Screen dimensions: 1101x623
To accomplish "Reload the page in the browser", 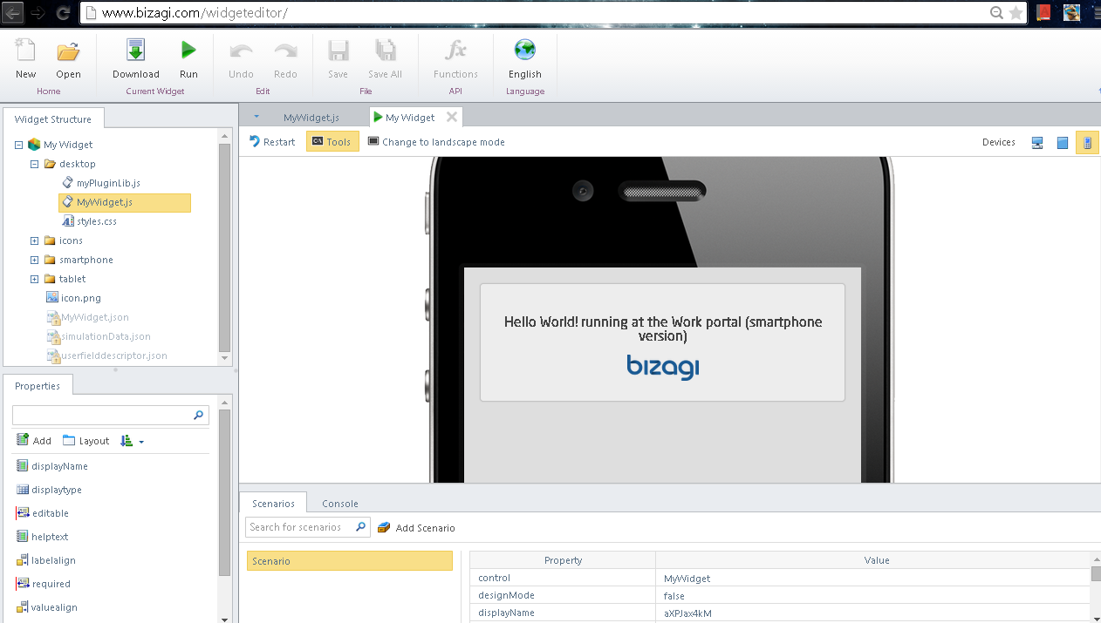I will point(63,13).
